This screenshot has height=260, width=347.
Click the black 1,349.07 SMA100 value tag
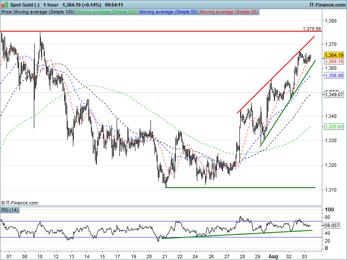coord(334,94)
